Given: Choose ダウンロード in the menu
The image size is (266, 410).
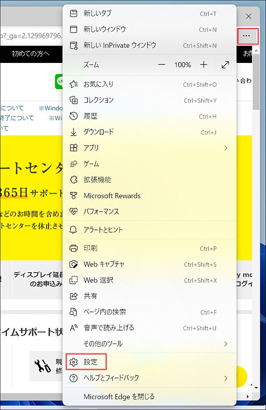Looking at the screenshot, I should (149, 132).
